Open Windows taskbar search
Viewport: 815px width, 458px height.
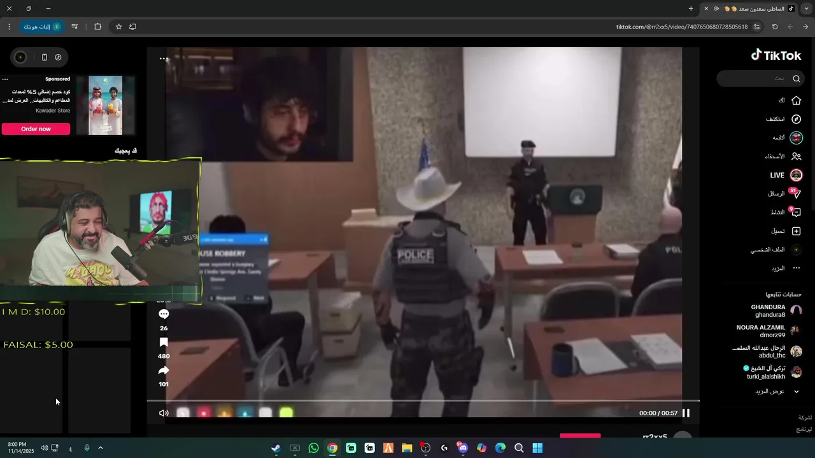[519, 448]
